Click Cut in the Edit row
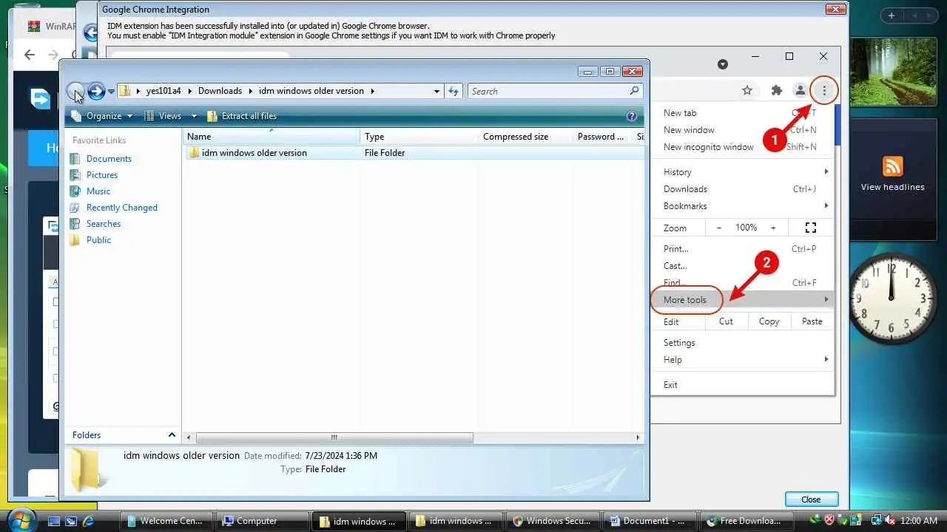Viewport: 947px width, 532px height. pos(726,321)
